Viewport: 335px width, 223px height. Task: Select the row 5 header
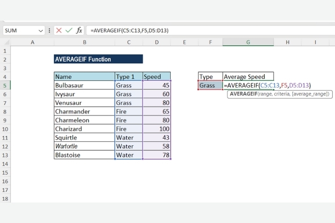coord(5,85)
